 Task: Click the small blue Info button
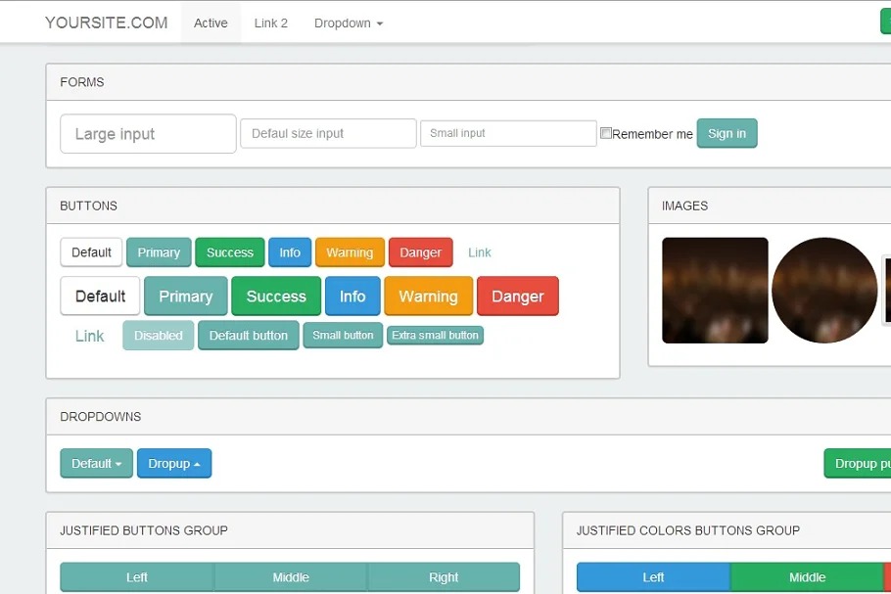[x=290, y=252]
